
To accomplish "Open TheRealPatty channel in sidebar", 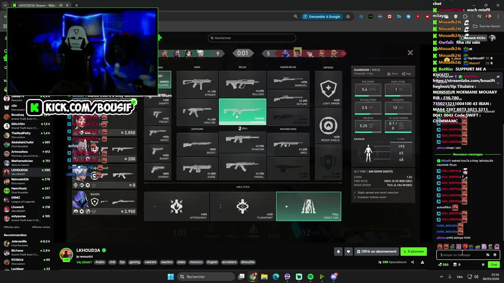I will pos(27,135).
